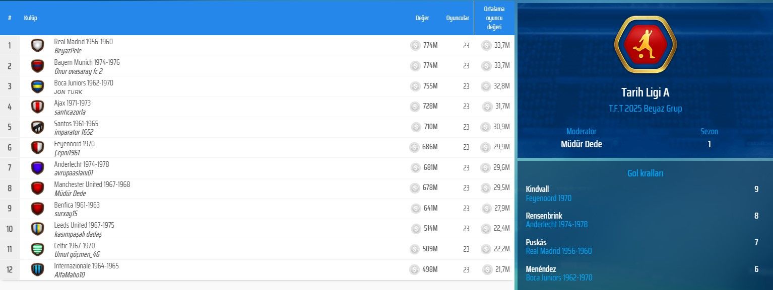Click the coin icon beside 686M value

(x=414, y=147)
